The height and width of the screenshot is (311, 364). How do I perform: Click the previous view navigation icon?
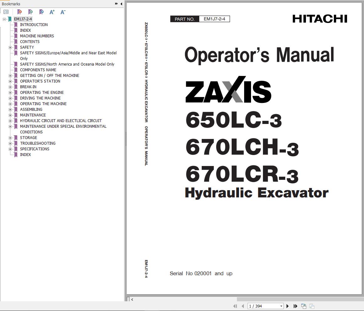[304, 306]
